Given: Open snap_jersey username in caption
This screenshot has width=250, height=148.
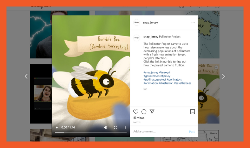Looking at the screenshot, I should pyautogui.click(x=151, y=37).
